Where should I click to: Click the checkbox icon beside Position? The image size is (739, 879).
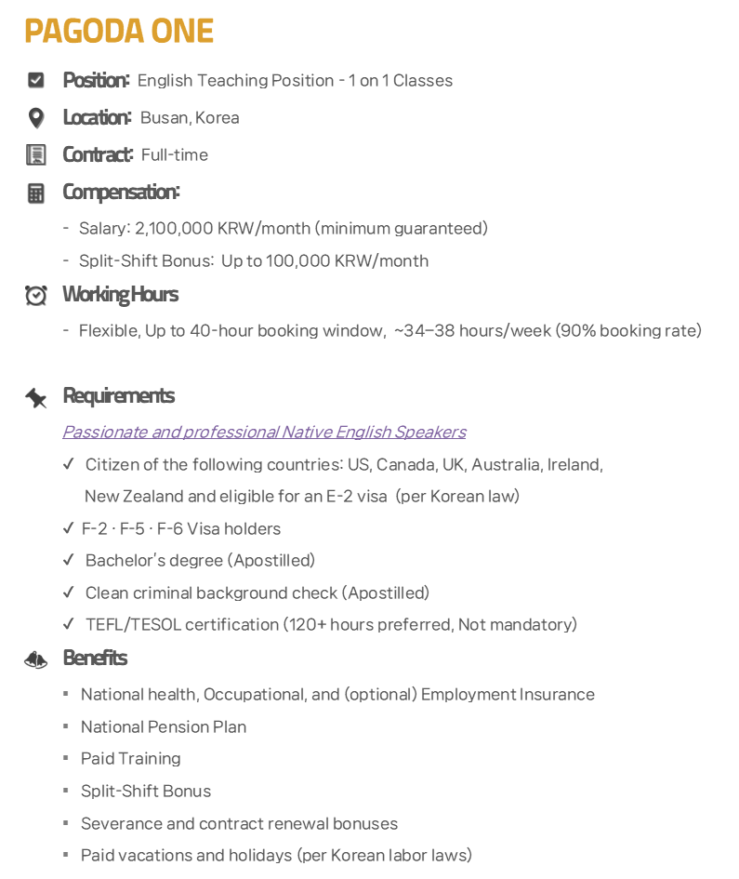click(36, 80)
